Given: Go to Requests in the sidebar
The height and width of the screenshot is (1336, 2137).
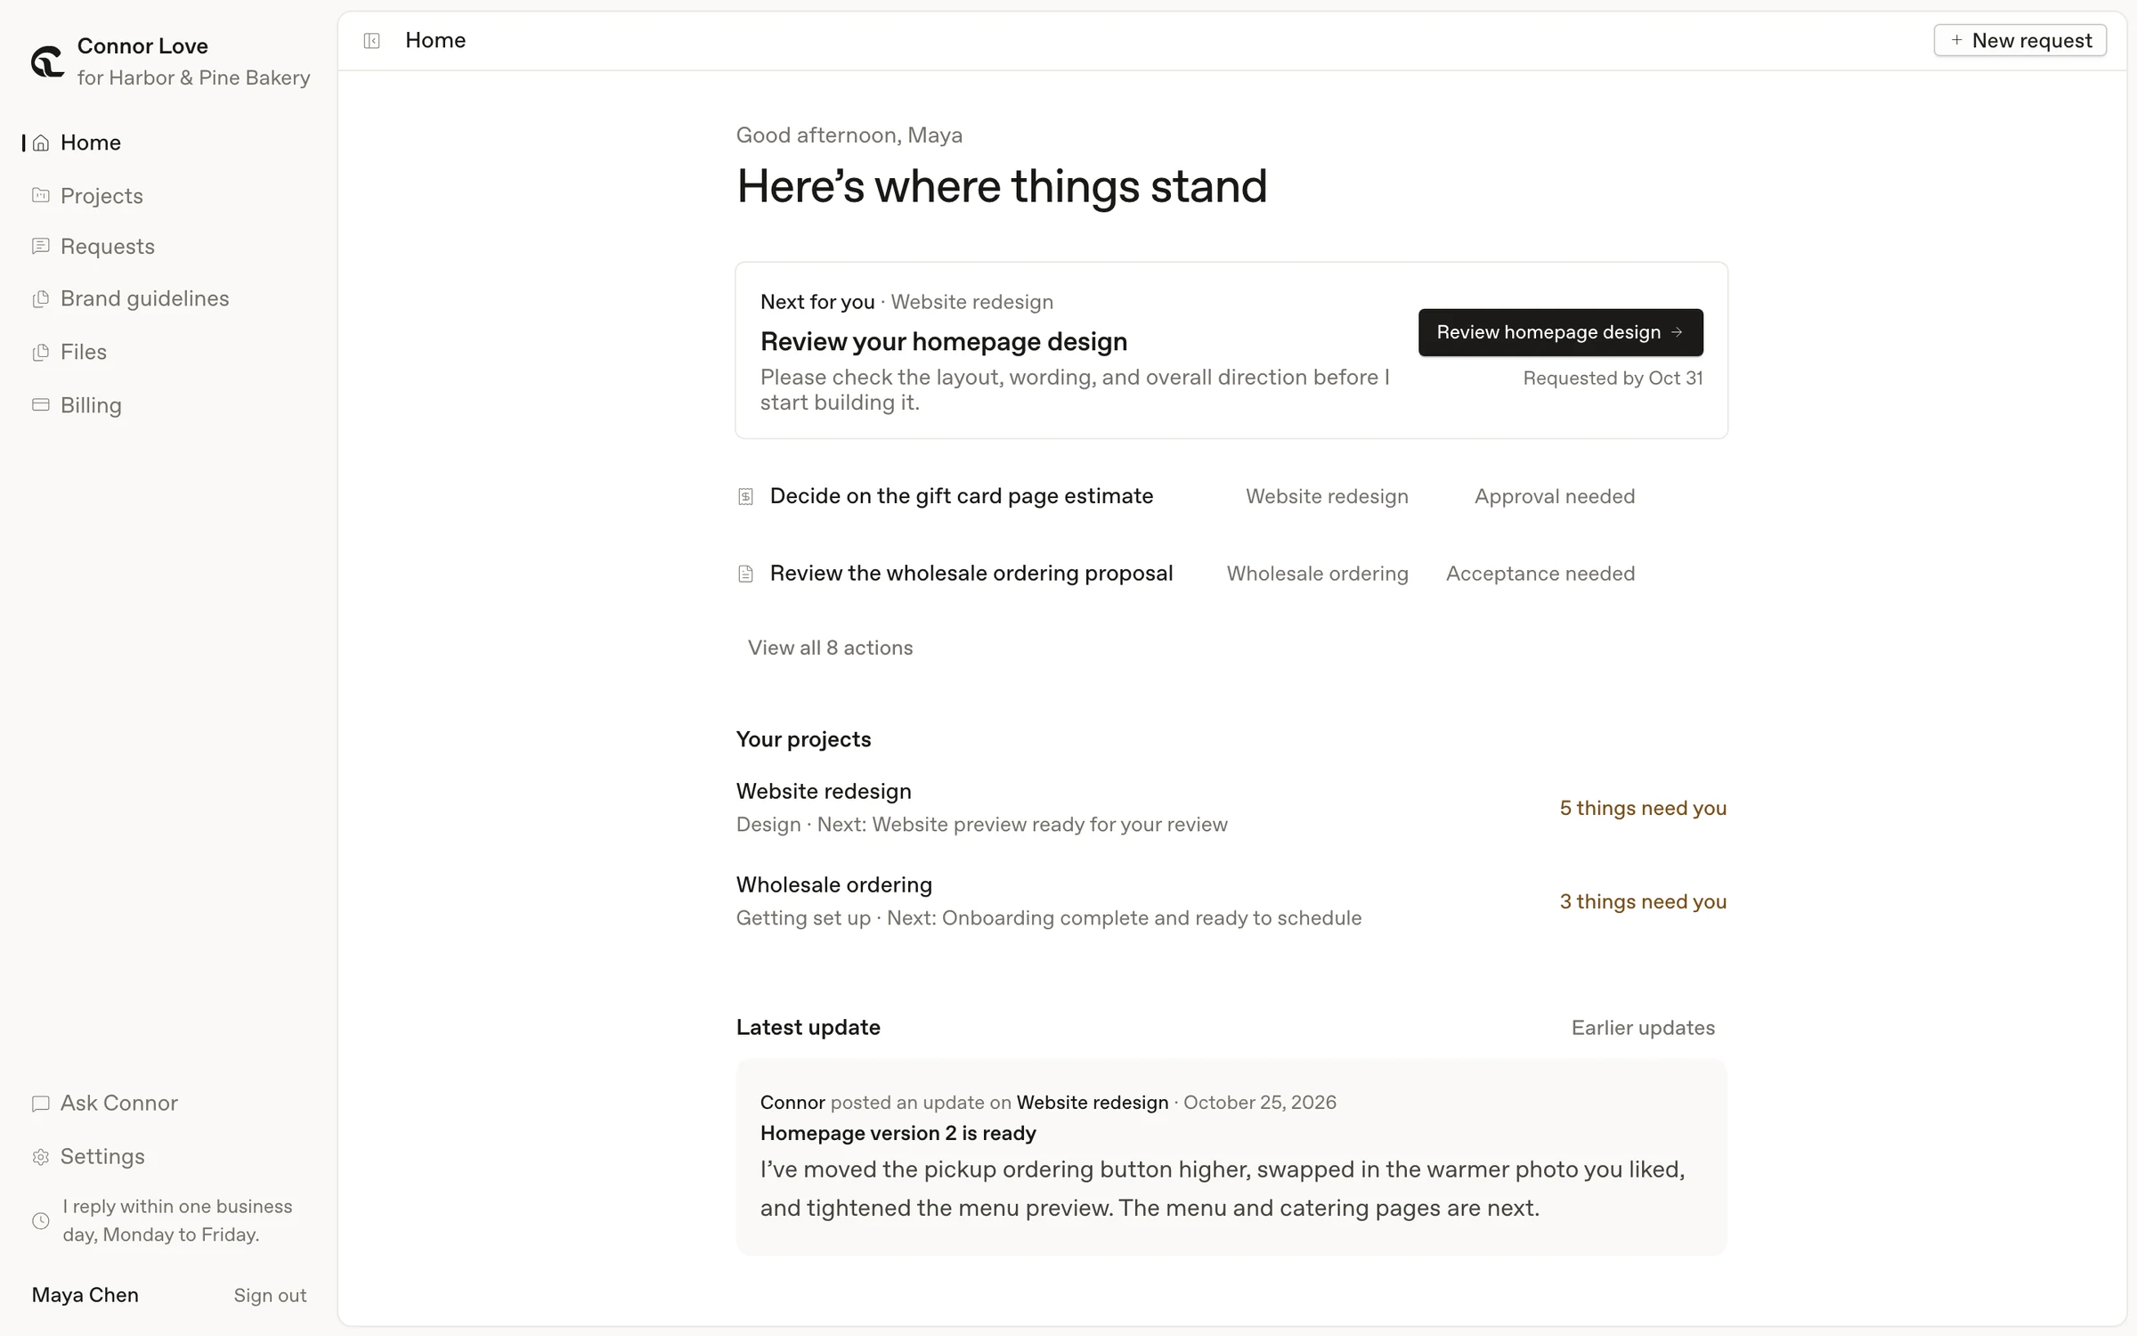Looking at the screenshot, I should click(108, 246).
